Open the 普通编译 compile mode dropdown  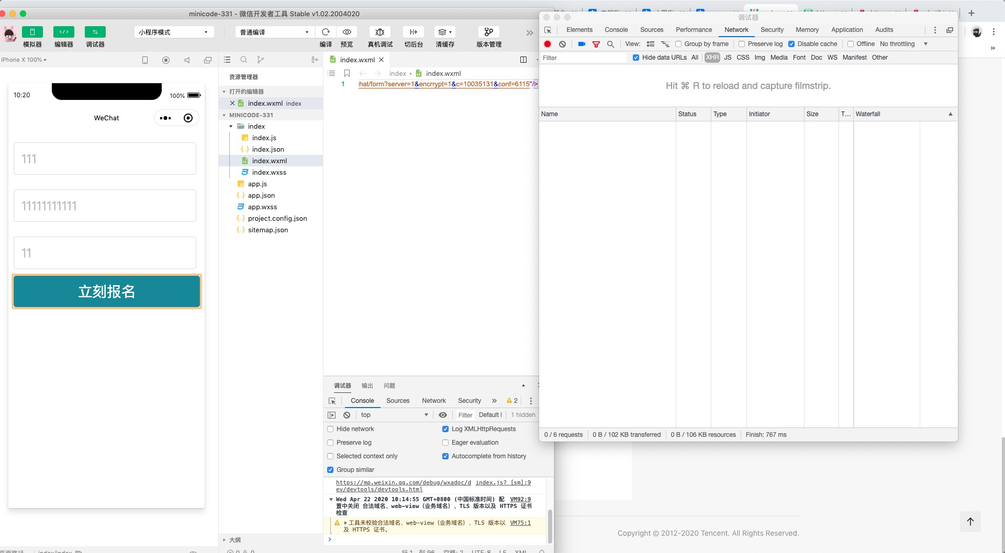pyautogui.click(x=275, y=32)
